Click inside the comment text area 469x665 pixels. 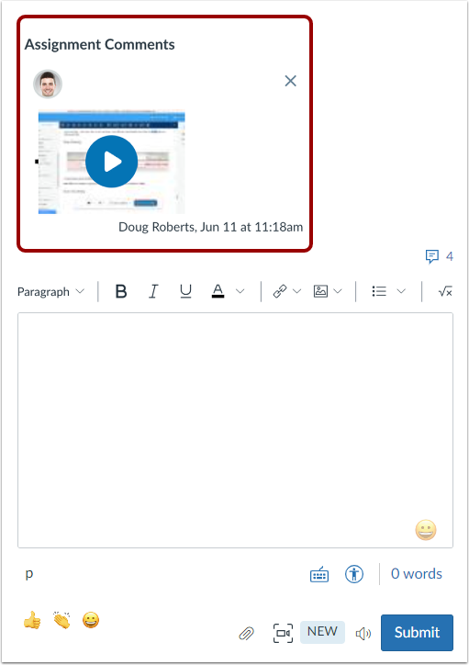coord(235,430)
